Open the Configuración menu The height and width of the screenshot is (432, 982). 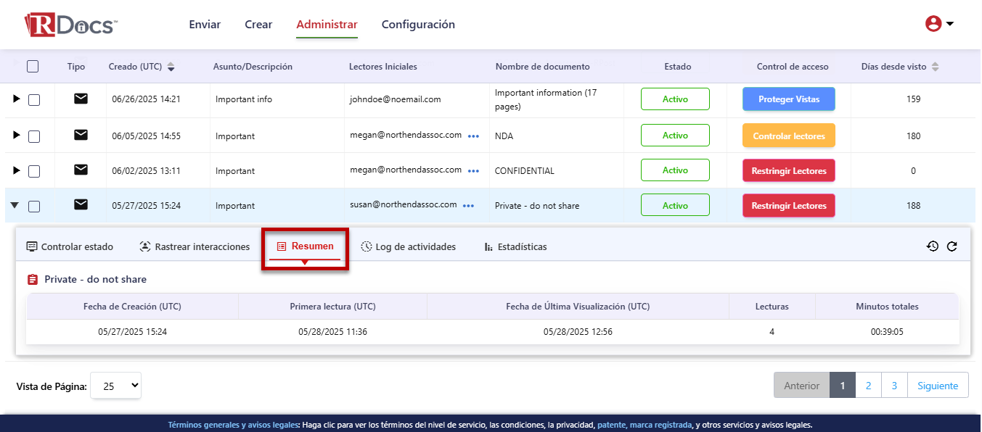pyautogui.click(x=418, y=25)
